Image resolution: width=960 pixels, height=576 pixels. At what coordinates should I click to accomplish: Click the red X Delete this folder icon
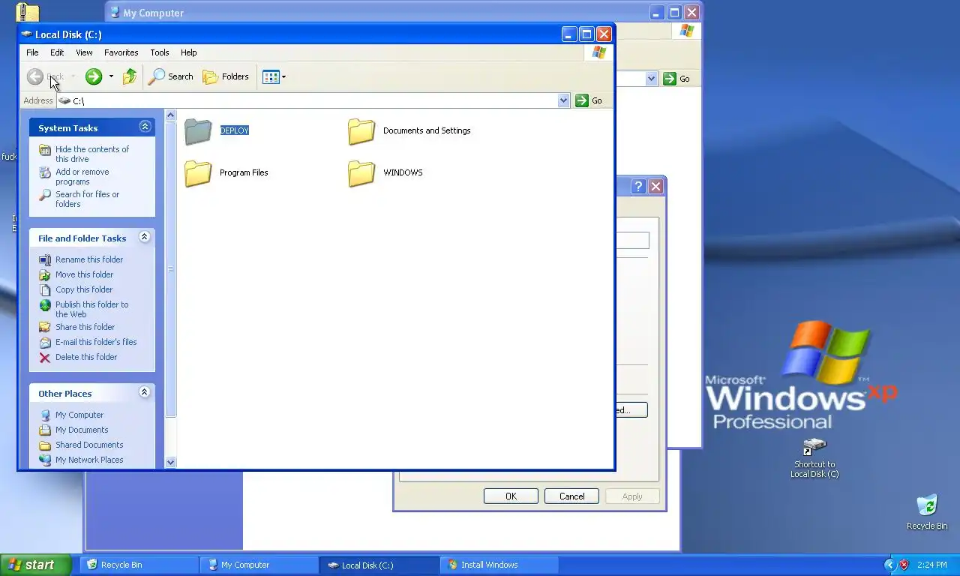pyautogui.click(x=45, y=358)
